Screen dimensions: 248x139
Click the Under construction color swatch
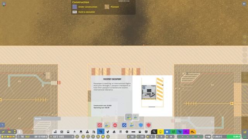75,7
